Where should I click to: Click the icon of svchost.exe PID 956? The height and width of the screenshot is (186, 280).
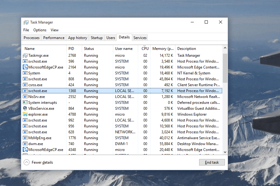(25, 126)
